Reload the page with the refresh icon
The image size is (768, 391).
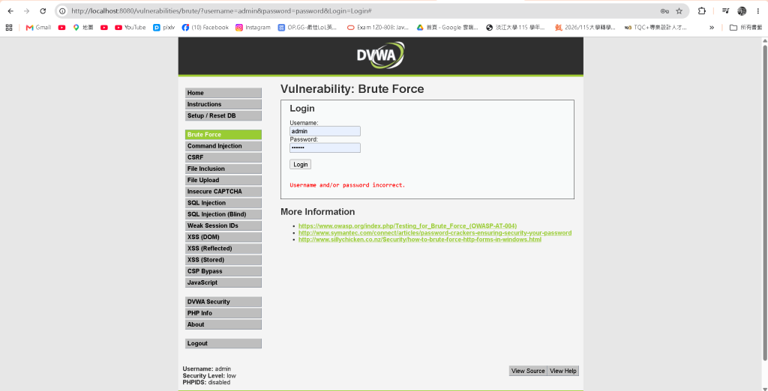coord(43,10)
